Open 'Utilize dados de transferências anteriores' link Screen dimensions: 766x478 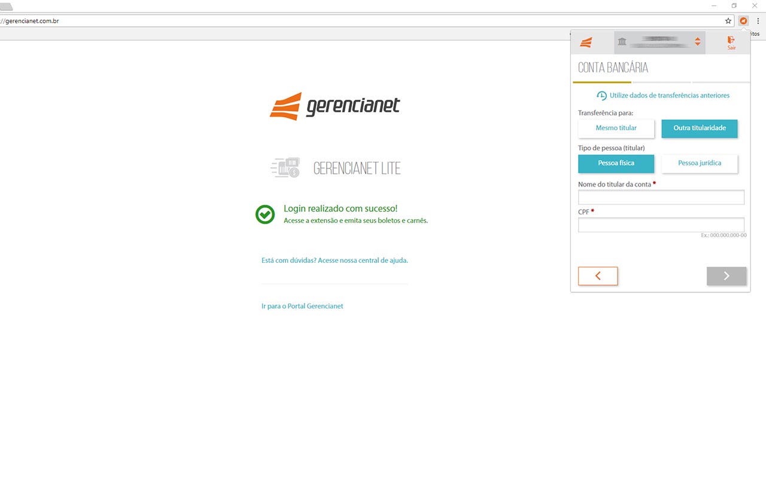(670, 96)
